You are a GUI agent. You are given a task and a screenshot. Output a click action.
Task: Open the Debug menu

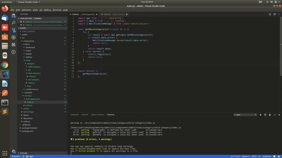click(48, 10)
